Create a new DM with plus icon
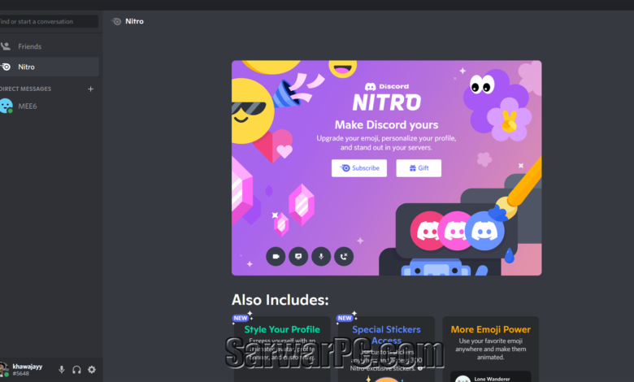Image resolution: width=634 pixels, height=382 pixels. tap(90, 89)
